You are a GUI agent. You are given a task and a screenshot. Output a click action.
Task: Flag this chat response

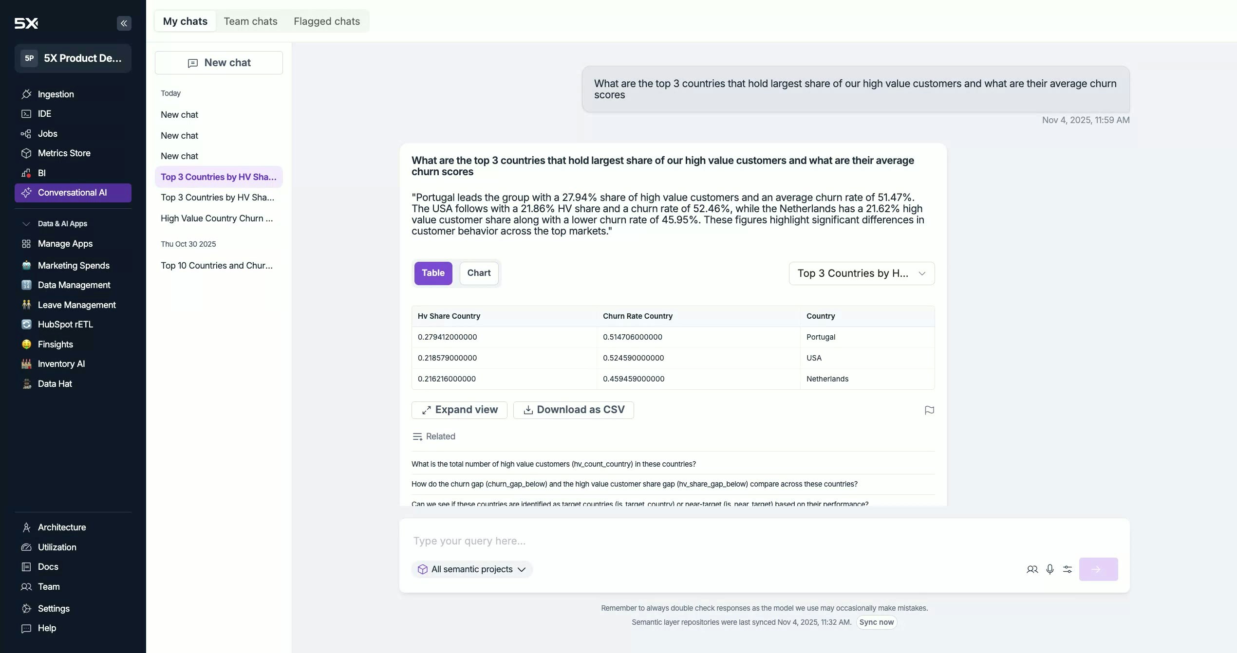[x=929, y=410]
